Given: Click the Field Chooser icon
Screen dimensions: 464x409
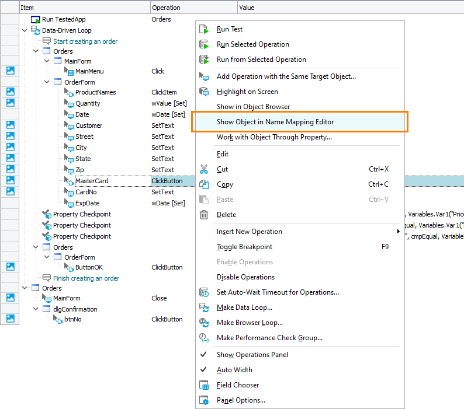Looking at the screenshot, I should point(204,385).
